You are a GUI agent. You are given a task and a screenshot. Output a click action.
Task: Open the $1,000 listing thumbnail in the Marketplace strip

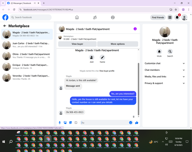pyautogui.click(x=60, y=37)
